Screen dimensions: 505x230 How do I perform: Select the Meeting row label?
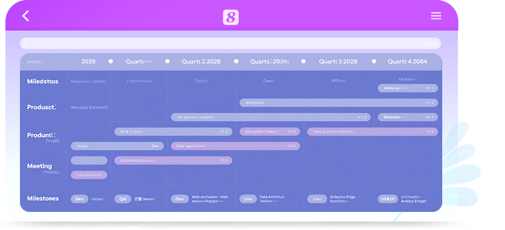click(x=39, y=166)
